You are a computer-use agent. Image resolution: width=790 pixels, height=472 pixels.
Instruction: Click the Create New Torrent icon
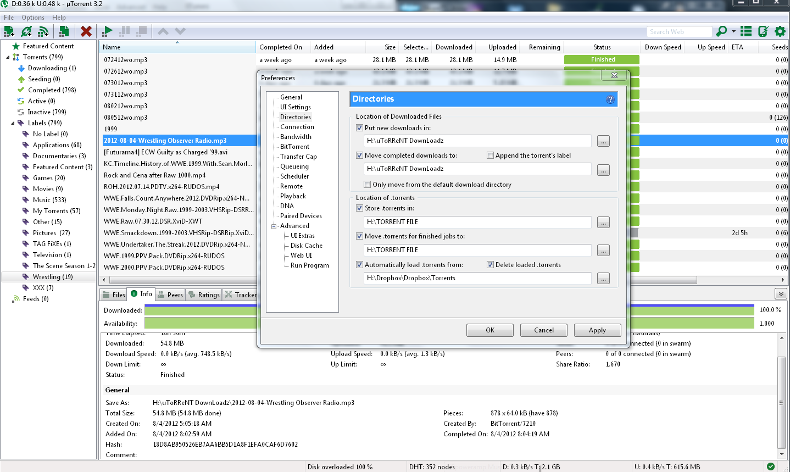click(x=64, y=31)
